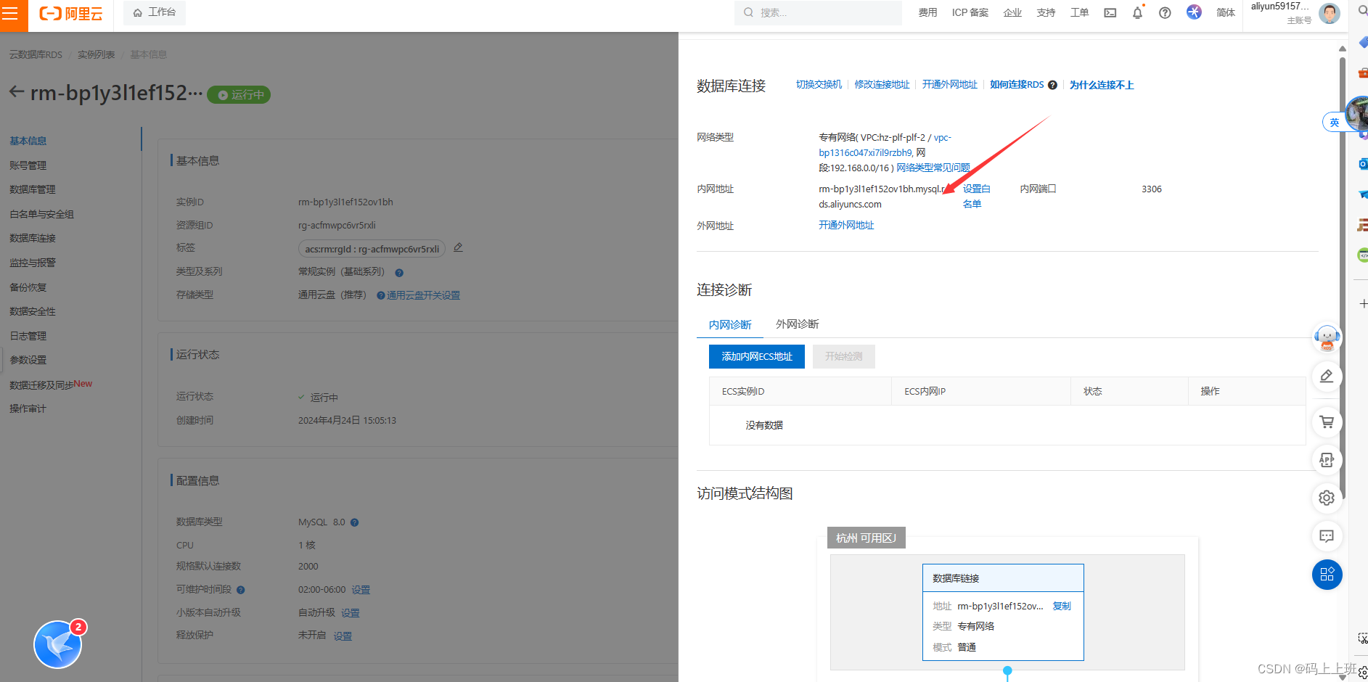Click 设置 for 小版本自动升级
1368x682 pixels.
[351, 613]
